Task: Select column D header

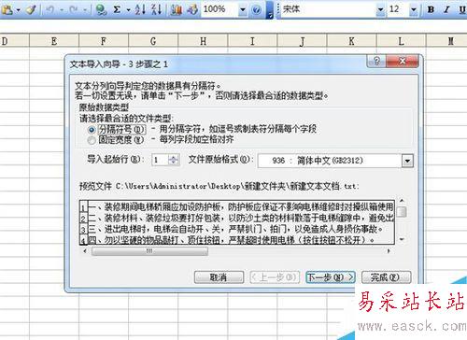Action: coord(14,41)
